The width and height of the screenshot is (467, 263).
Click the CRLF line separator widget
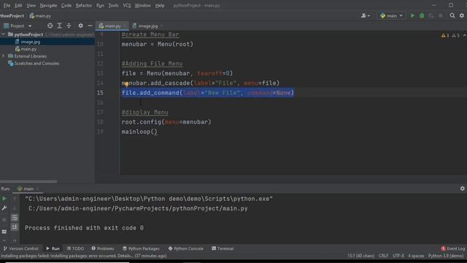(383, 256)
